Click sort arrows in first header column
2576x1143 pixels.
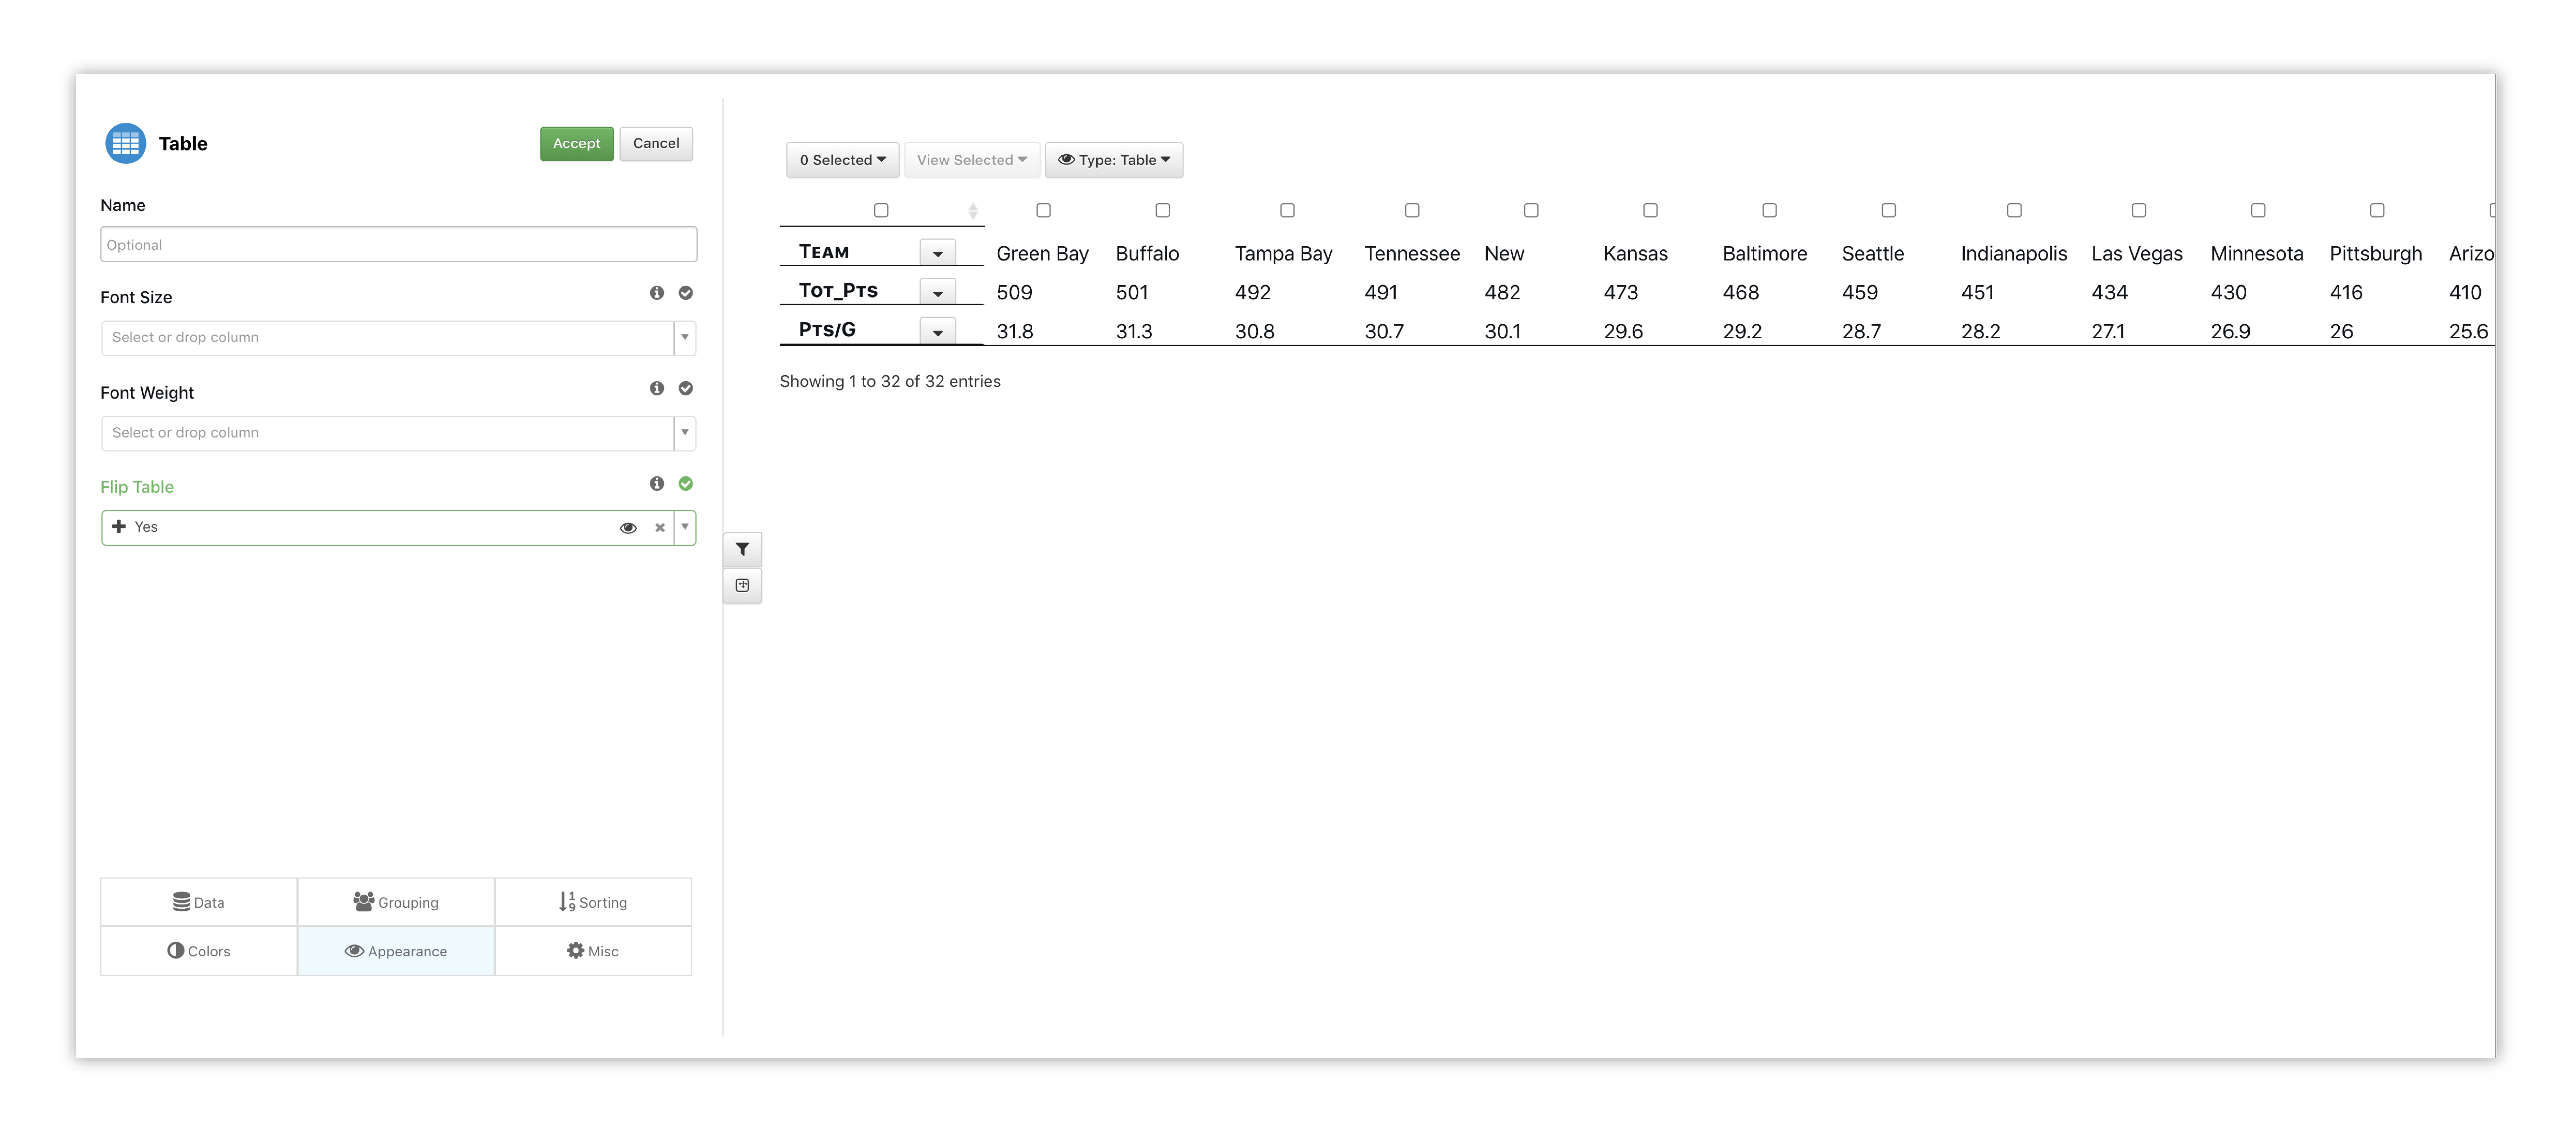(x=973, y=210)
